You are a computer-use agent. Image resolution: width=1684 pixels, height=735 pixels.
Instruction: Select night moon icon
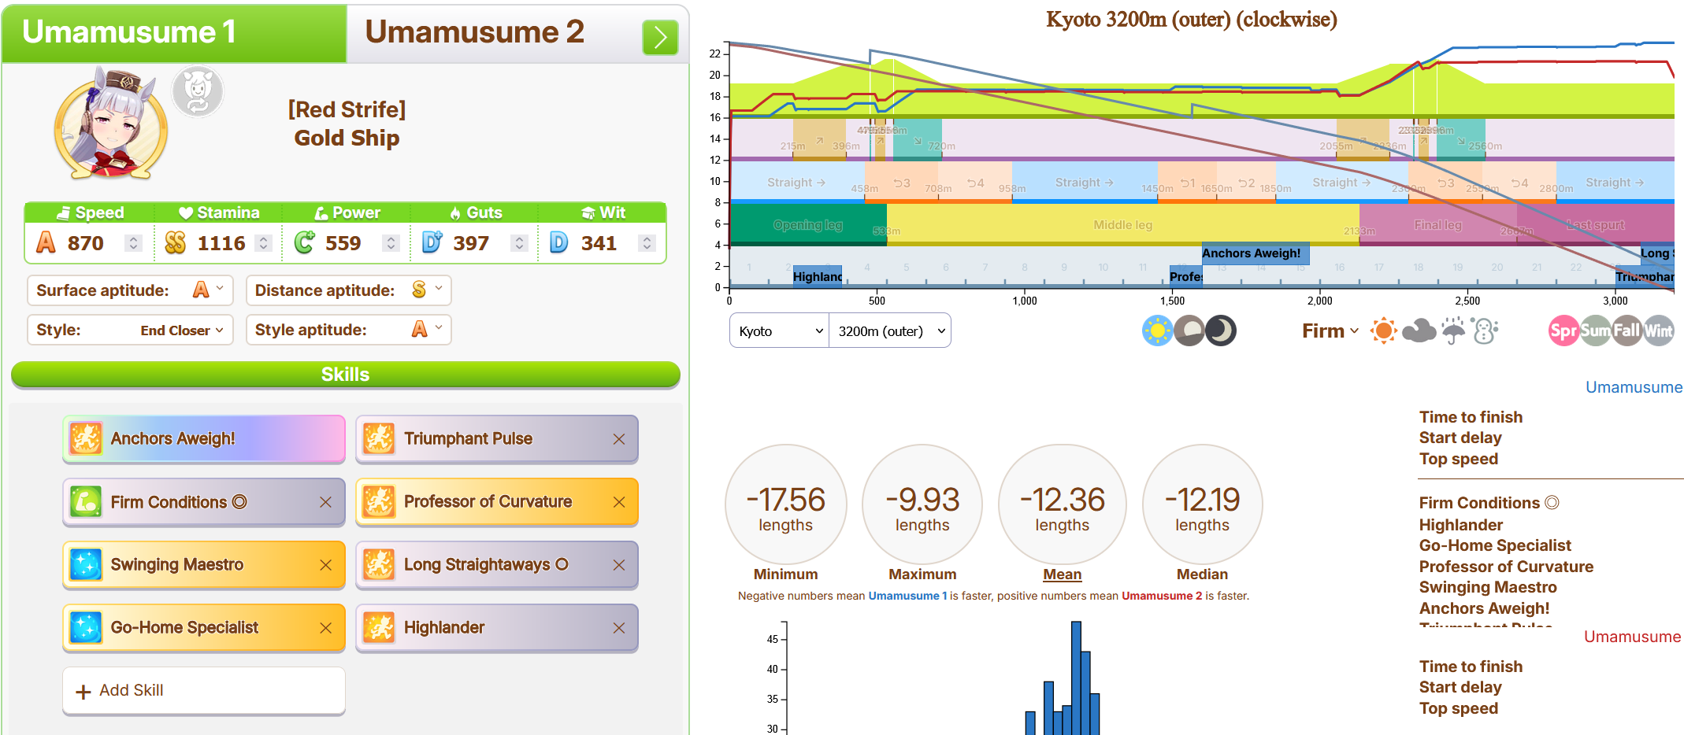point(1220,331)
